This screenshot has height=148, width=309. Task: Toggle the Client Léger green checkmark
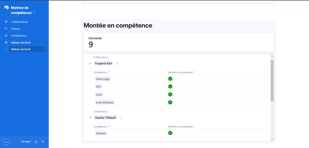170,79
